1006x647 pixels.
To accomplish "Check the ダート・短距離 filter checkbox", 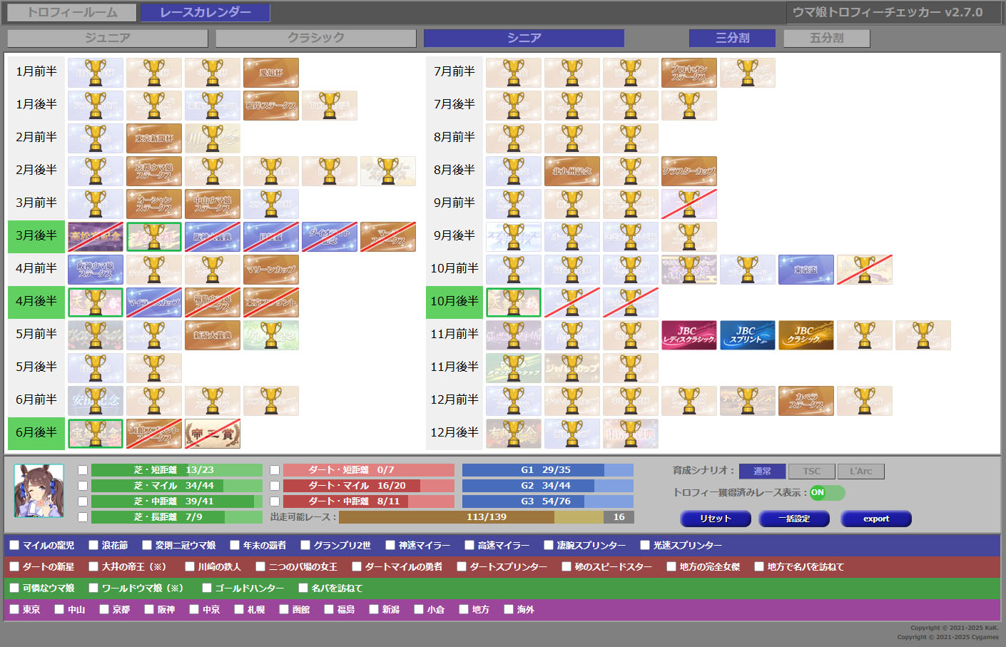I will pyautogui.click(x=275, y=470).
